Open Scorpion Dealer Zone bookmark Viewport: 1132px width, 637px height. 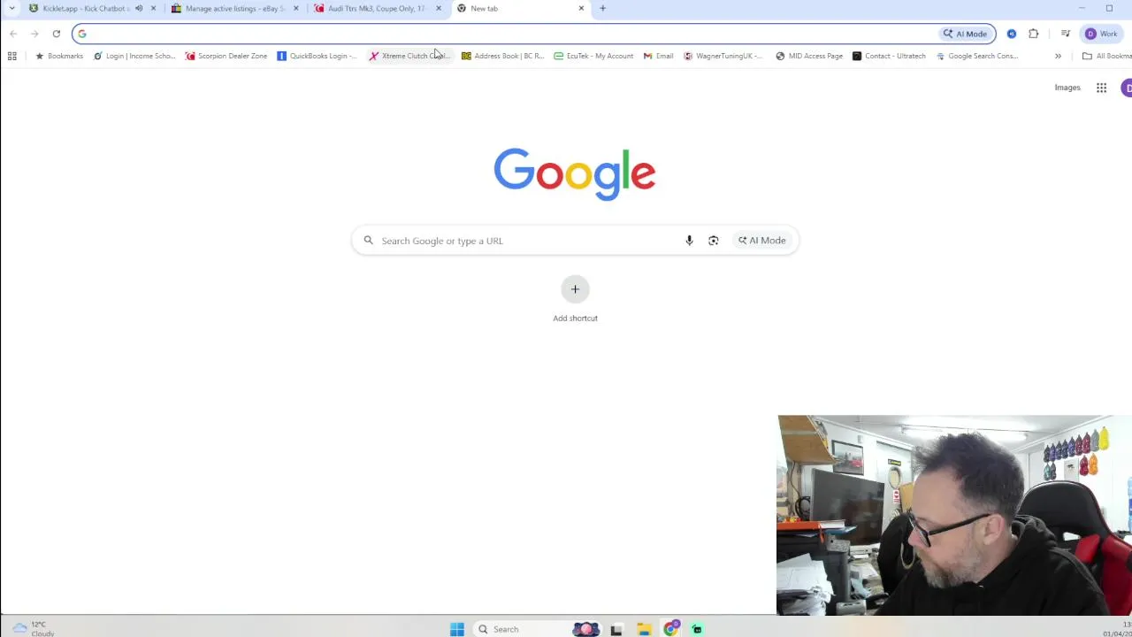226,56
